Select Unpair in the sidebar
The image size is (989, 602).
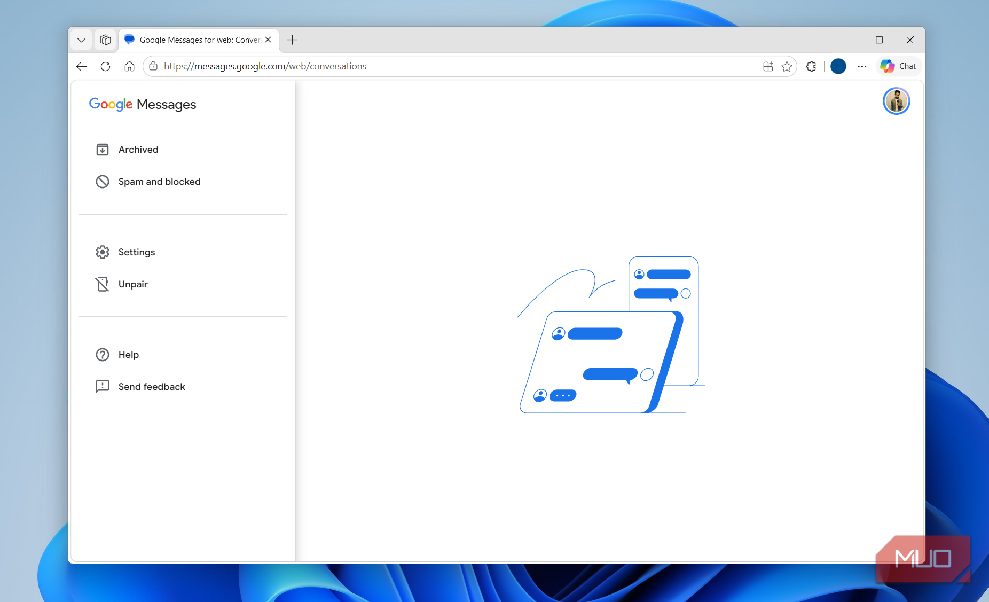click(x=183, y=284)
